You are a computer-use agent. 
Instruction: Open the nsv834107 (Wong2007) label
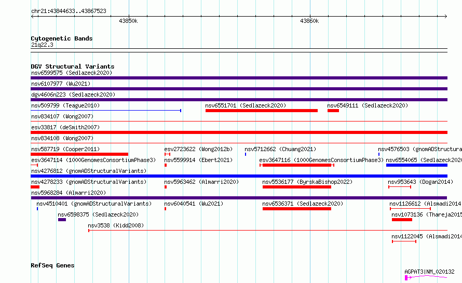62,116
